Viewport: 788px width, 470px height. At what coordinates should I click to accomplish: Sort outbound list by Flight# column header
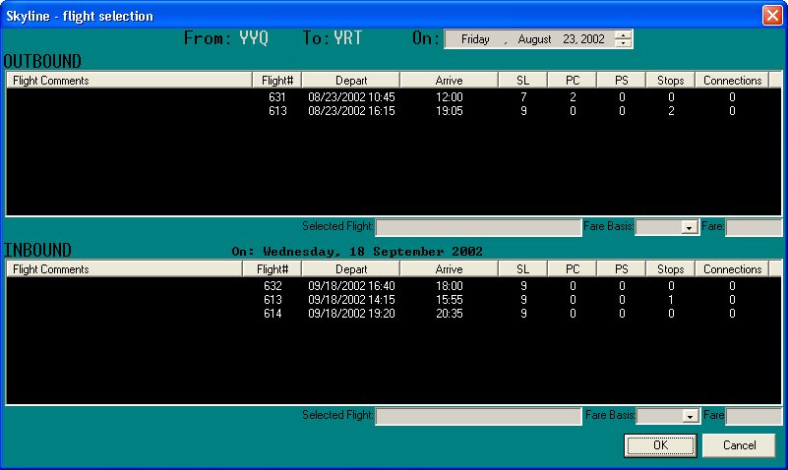[x=276, y=81]
